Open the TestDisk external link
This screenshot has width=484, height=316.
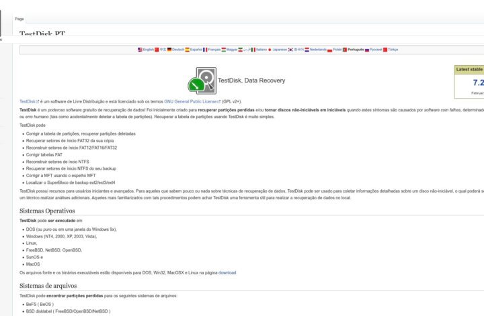[x=30, y=101]
